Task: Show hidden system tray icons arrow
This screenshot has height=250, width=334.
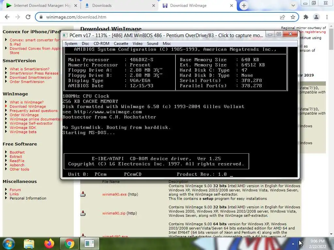Action: (293, 244)
